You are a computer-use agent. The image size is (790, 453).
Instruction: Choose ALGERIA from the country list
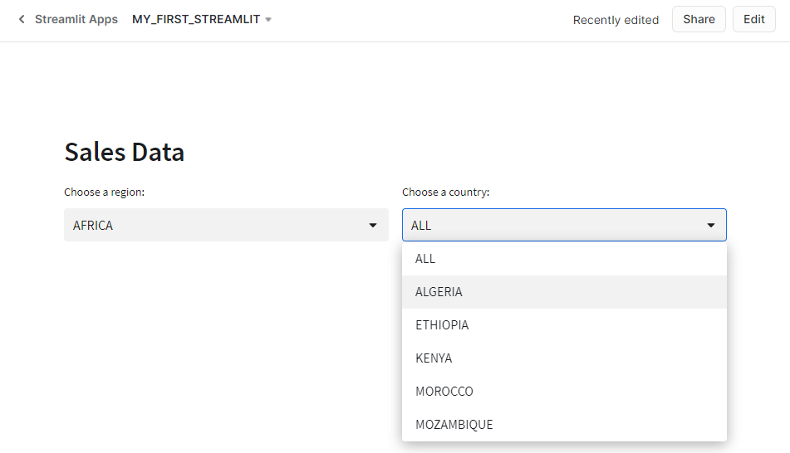pyautogui.click(x=439, y=292)
